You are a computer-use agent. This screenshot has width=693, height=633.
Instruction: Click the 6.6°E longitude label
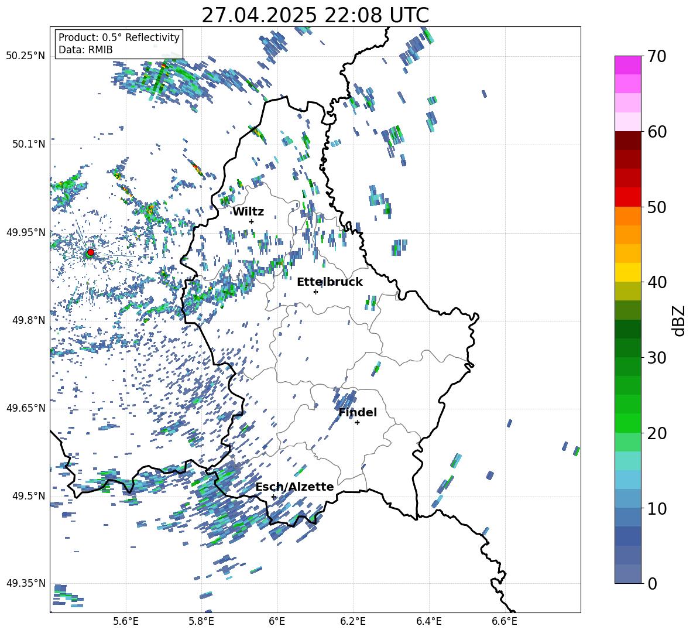(x=505, y=621)
